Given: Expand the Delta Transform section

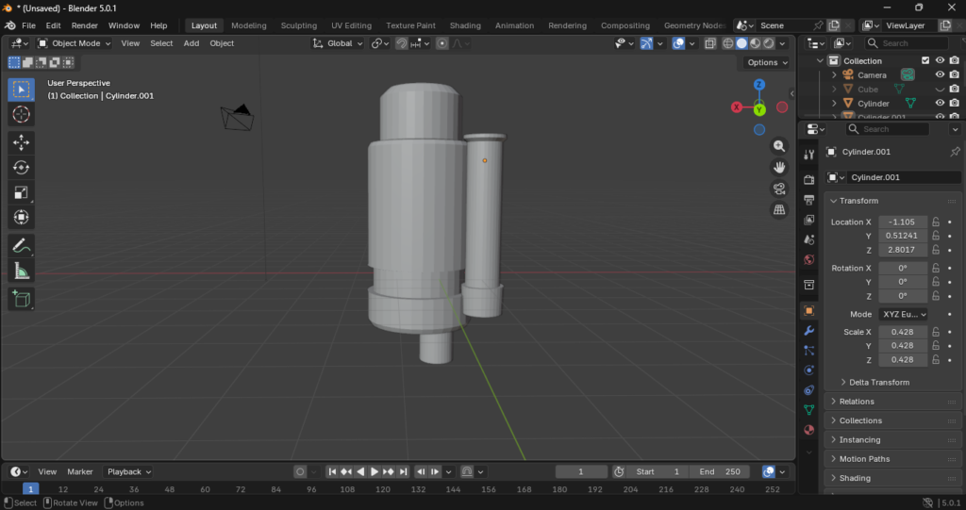Looking at the screenshot, I should click(x=879, y=382).
